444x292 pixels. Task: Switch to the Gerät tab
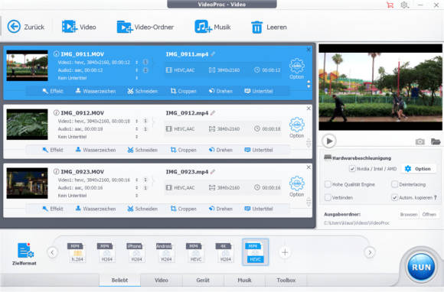pyautogui.click(x=203, y=280)
